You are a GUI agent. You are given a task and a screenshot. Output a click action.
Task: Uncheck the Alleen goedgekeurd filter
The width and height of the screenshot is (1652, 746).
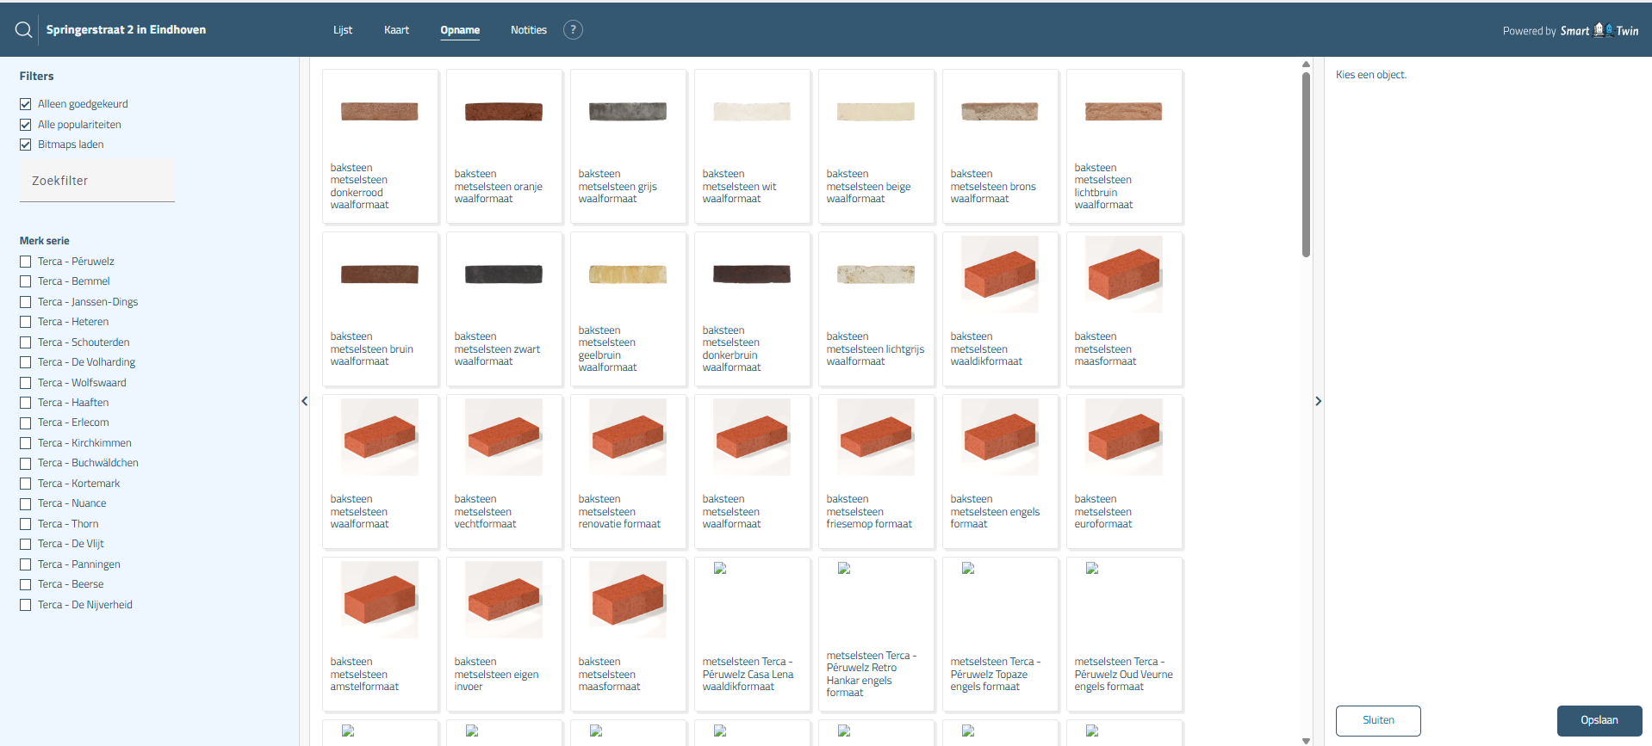(26, 104)
